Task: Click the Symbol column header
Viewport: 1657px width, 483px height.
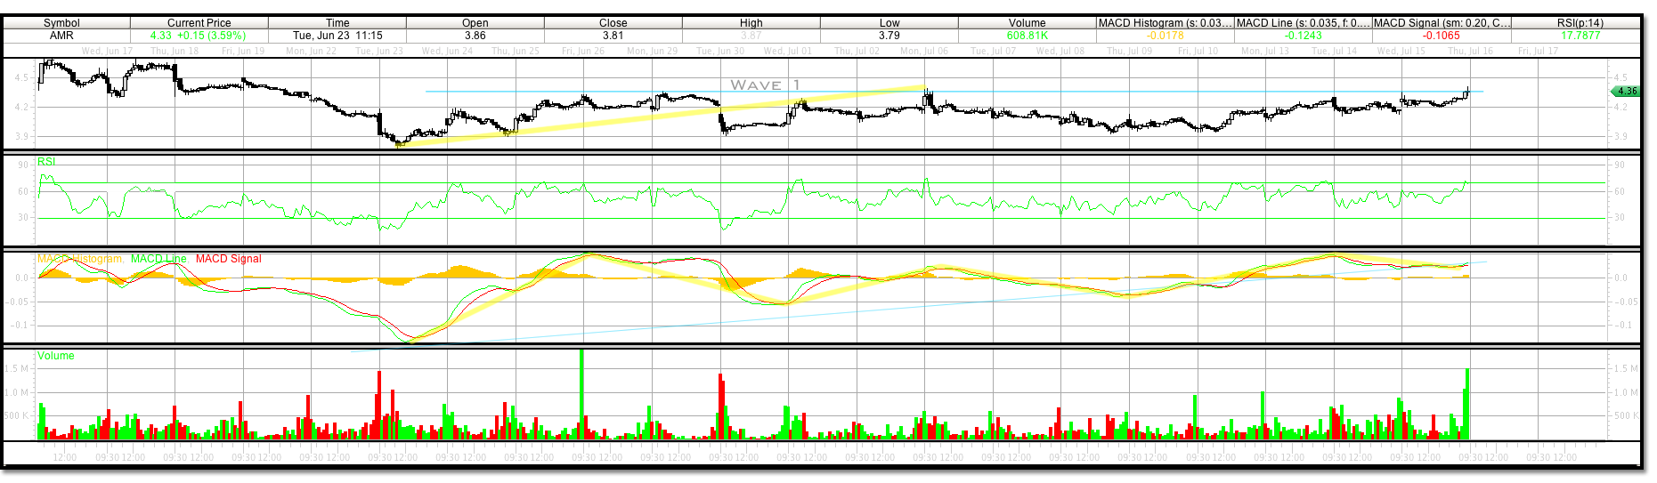Action: point(61,23)
